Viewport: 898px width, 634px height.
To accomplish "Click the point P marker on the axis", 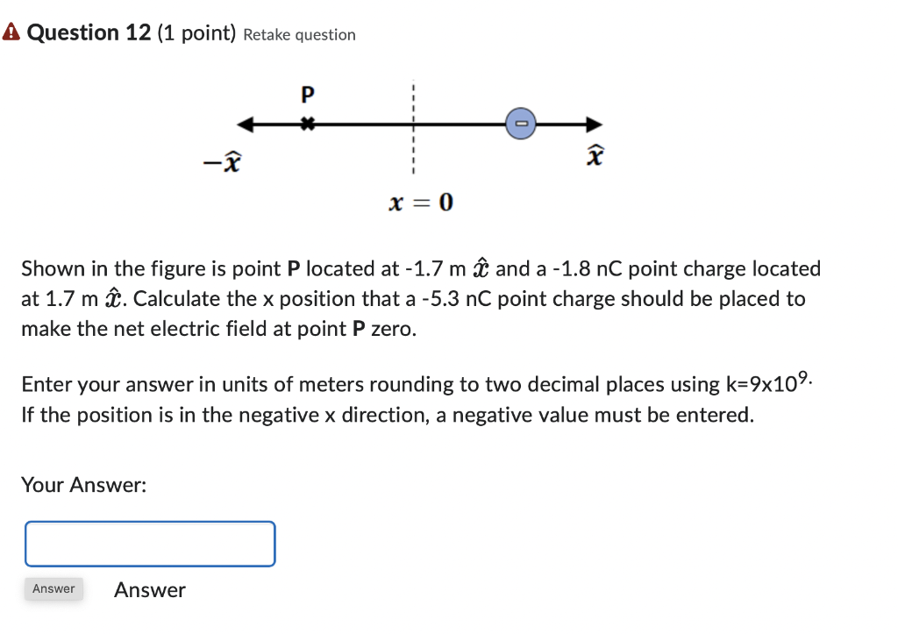I will 308,124.
